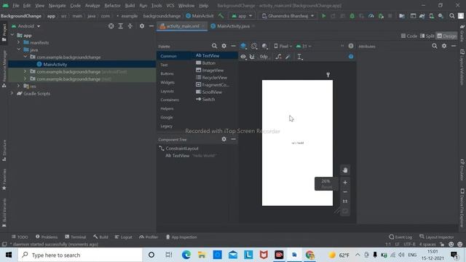
Task: Open Pixel device preview dropdown
Action: pyautogui.click(x=283, y=46)
